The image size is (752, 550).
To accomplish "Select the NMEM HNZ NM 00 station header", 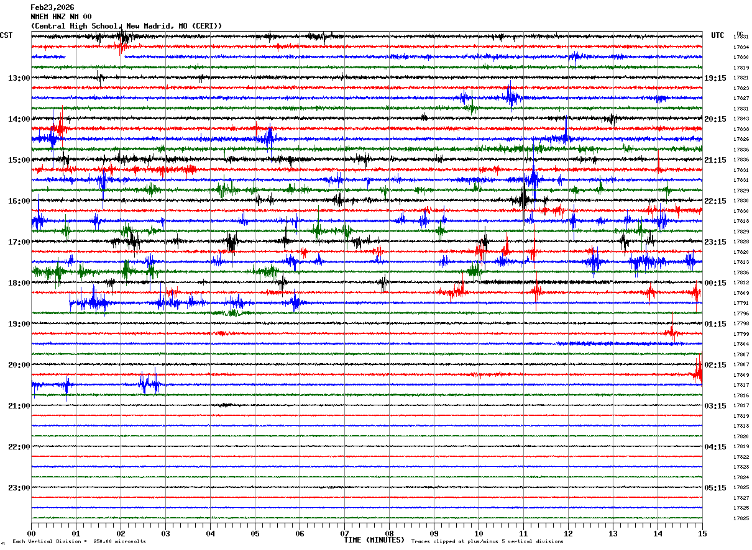I will [61, 17].
